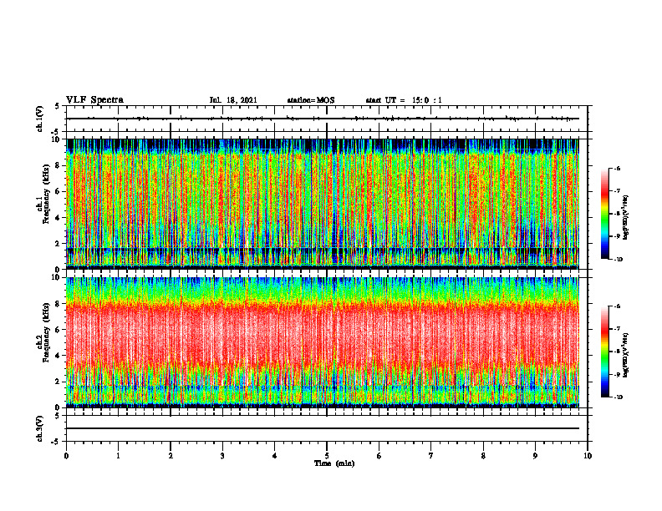The height and width of the screenshot is (511, 662).
Task: Click the "VLF Spectra" plot title
Action: [x=94, y=99]
